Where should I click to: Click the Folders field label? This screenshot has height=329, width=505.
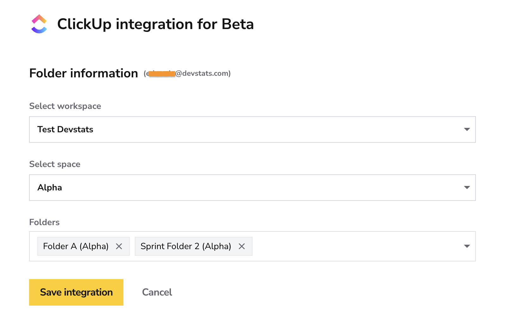point(44,222)
